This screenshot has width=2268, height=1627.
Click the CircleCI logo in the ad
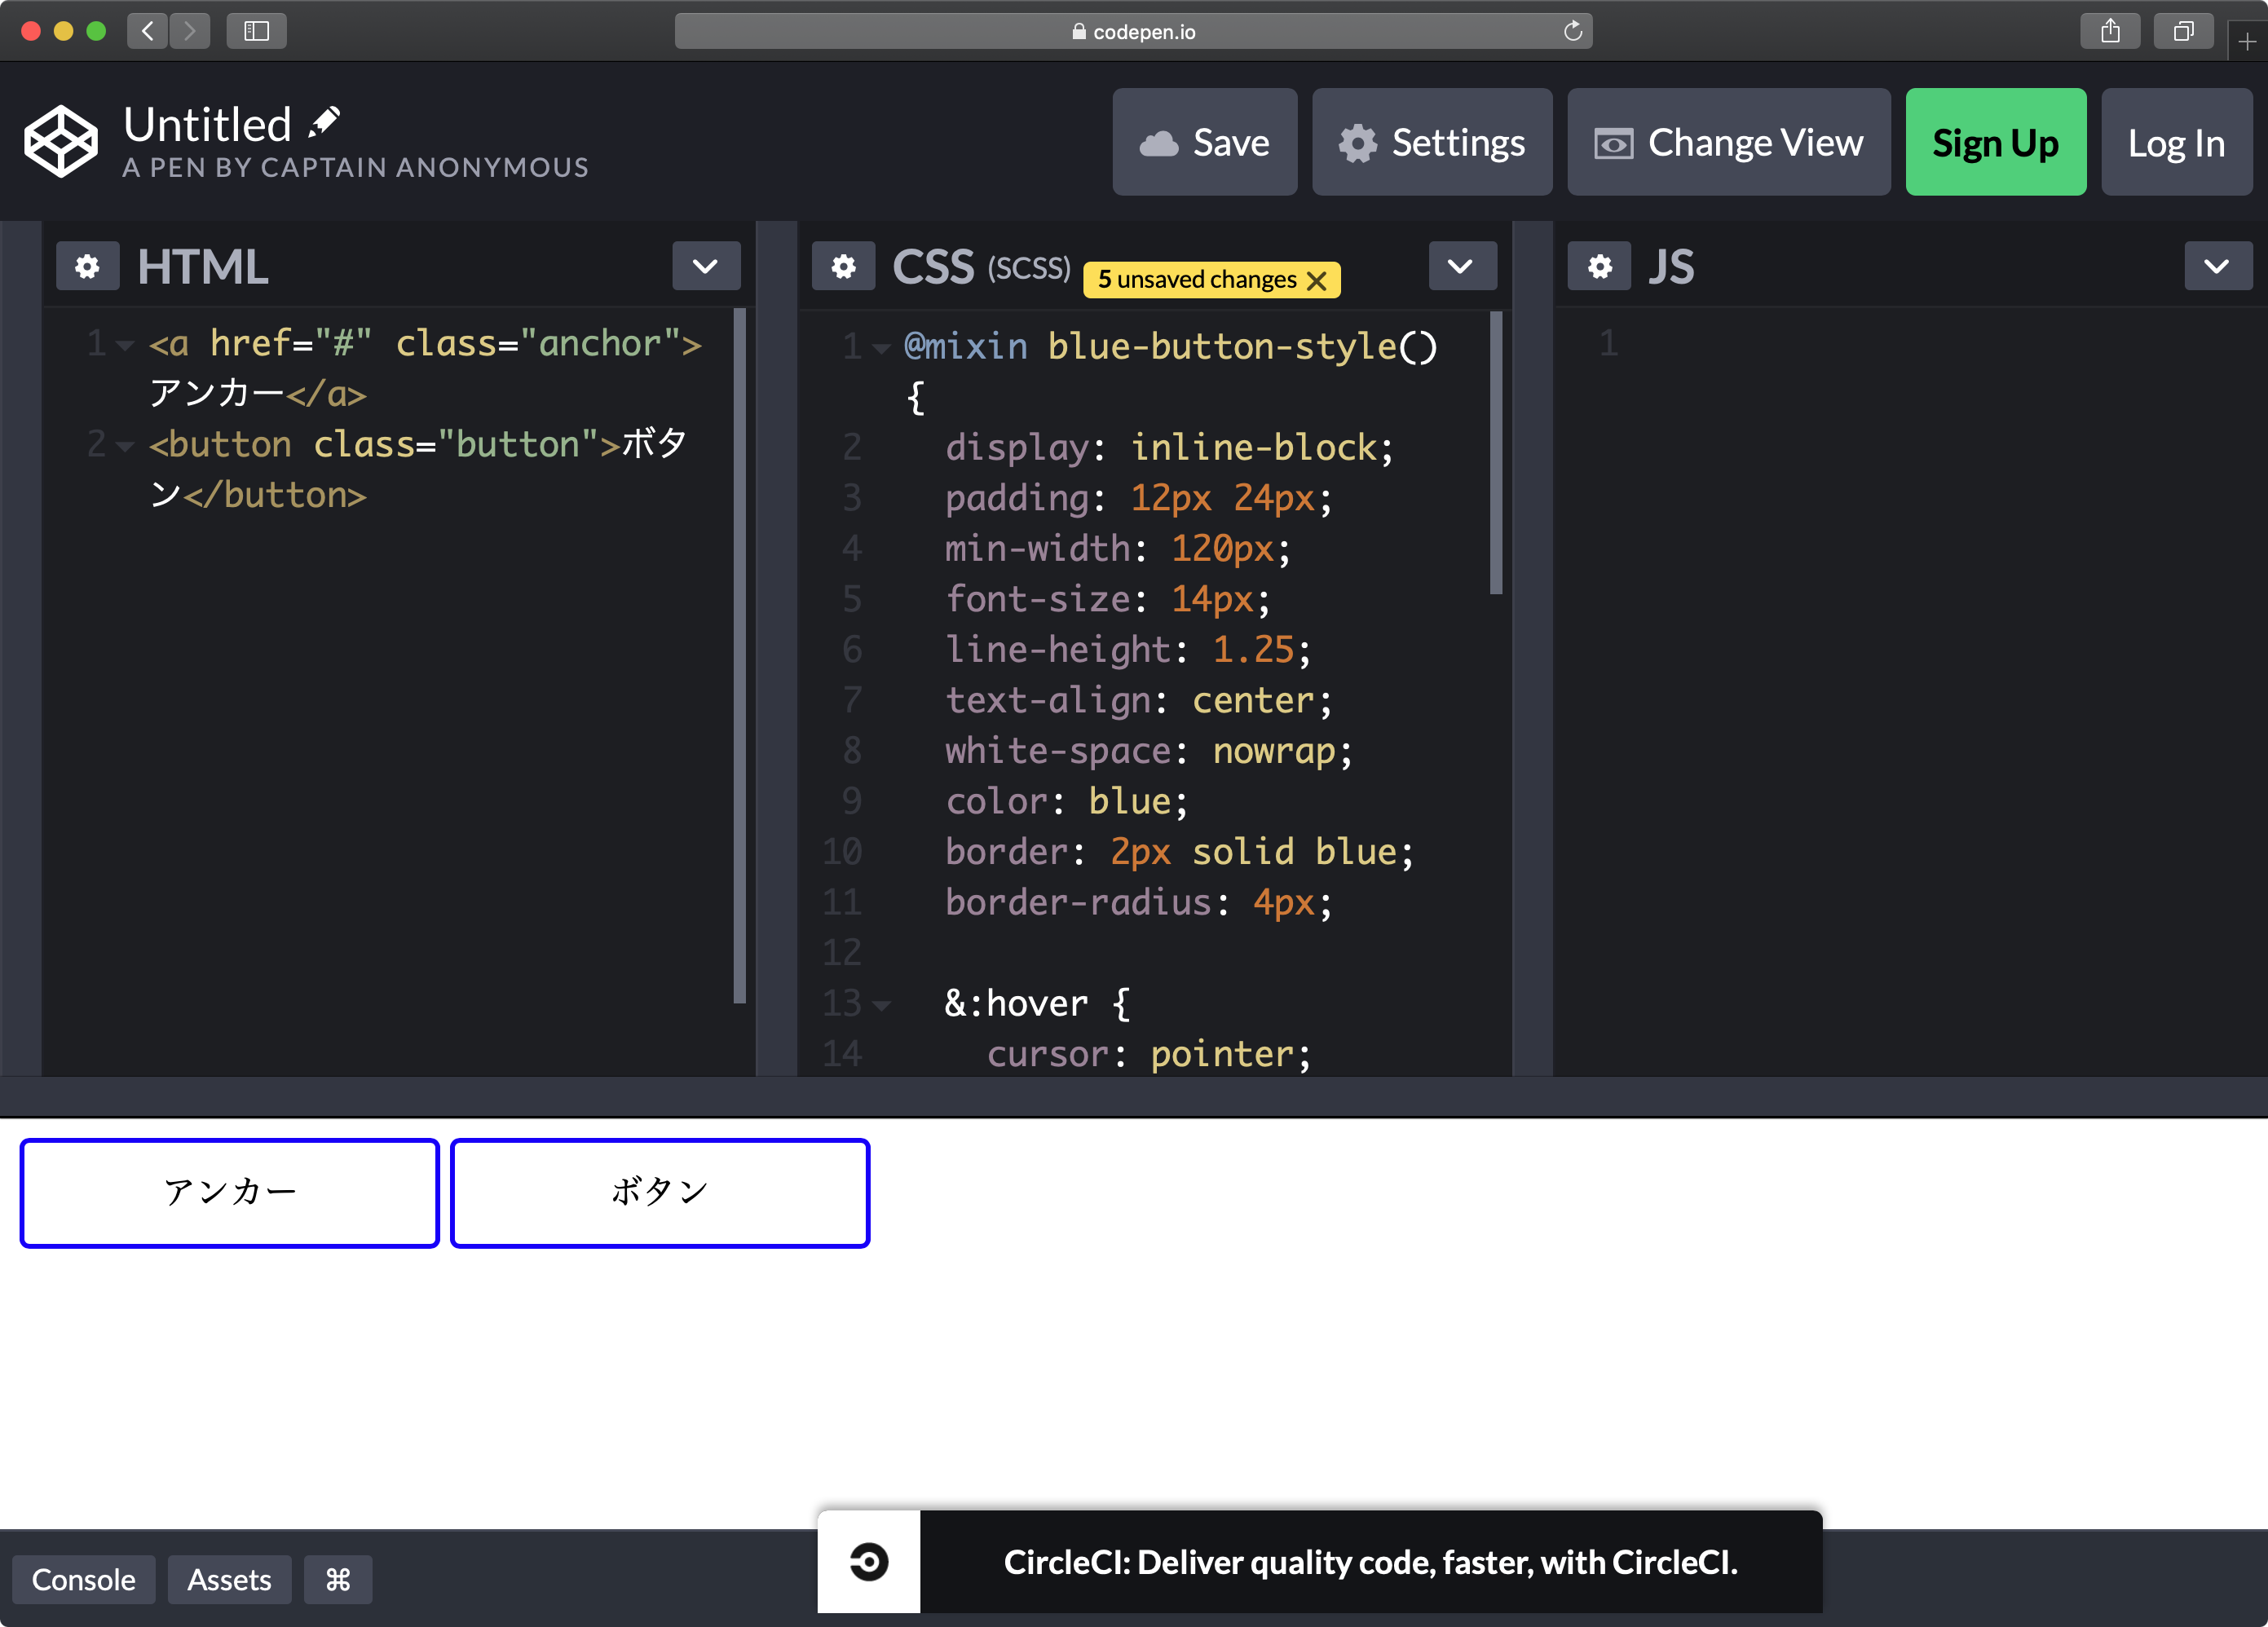(x=868, y=1560)
